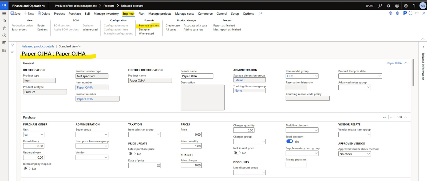Screen dimensions: 427x181
Task: Open Workspaces icon in sidebar
Action: [x=4, y=43]
